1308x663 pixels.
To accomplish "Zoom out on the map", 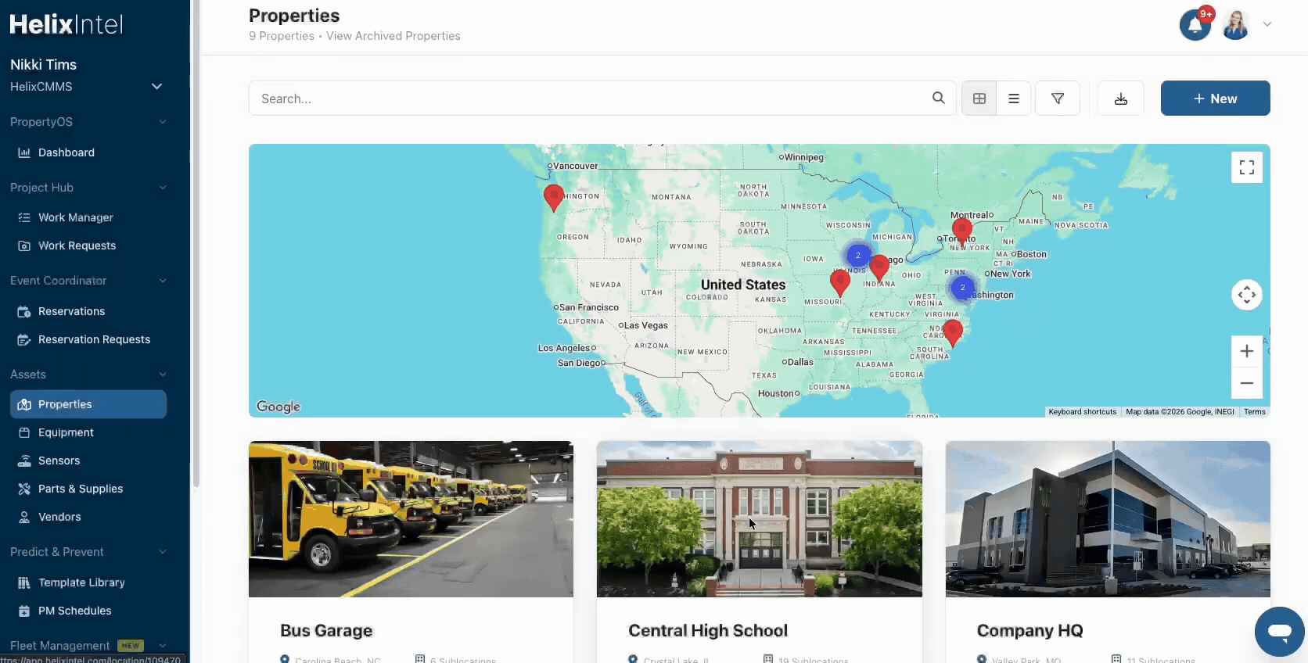I will click(1247, 383).
